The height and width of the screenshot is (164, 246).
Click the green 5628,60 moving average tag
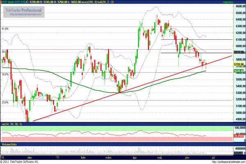(239, 71)
